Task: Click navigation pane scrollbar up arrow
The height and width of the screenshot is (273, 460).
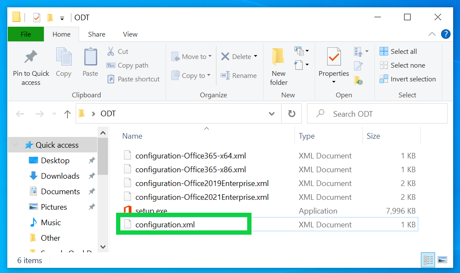Action: [103, 133]
